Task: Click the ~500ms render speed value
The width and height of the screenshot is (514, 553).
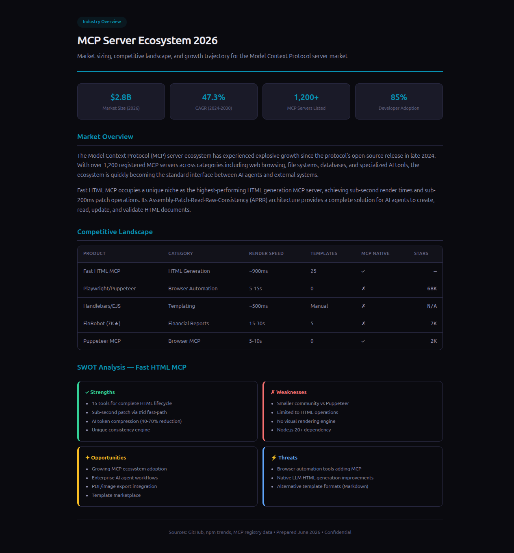Action: click(x=258, y=306)
